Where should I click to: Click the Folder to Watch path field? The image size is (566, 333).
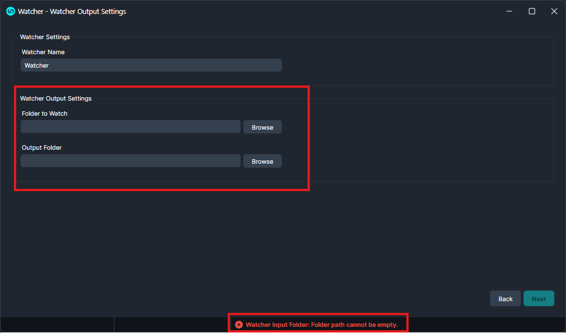tap(130, 127)
